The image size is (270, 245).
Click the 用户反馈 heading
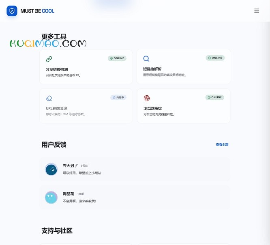(54, 144)
